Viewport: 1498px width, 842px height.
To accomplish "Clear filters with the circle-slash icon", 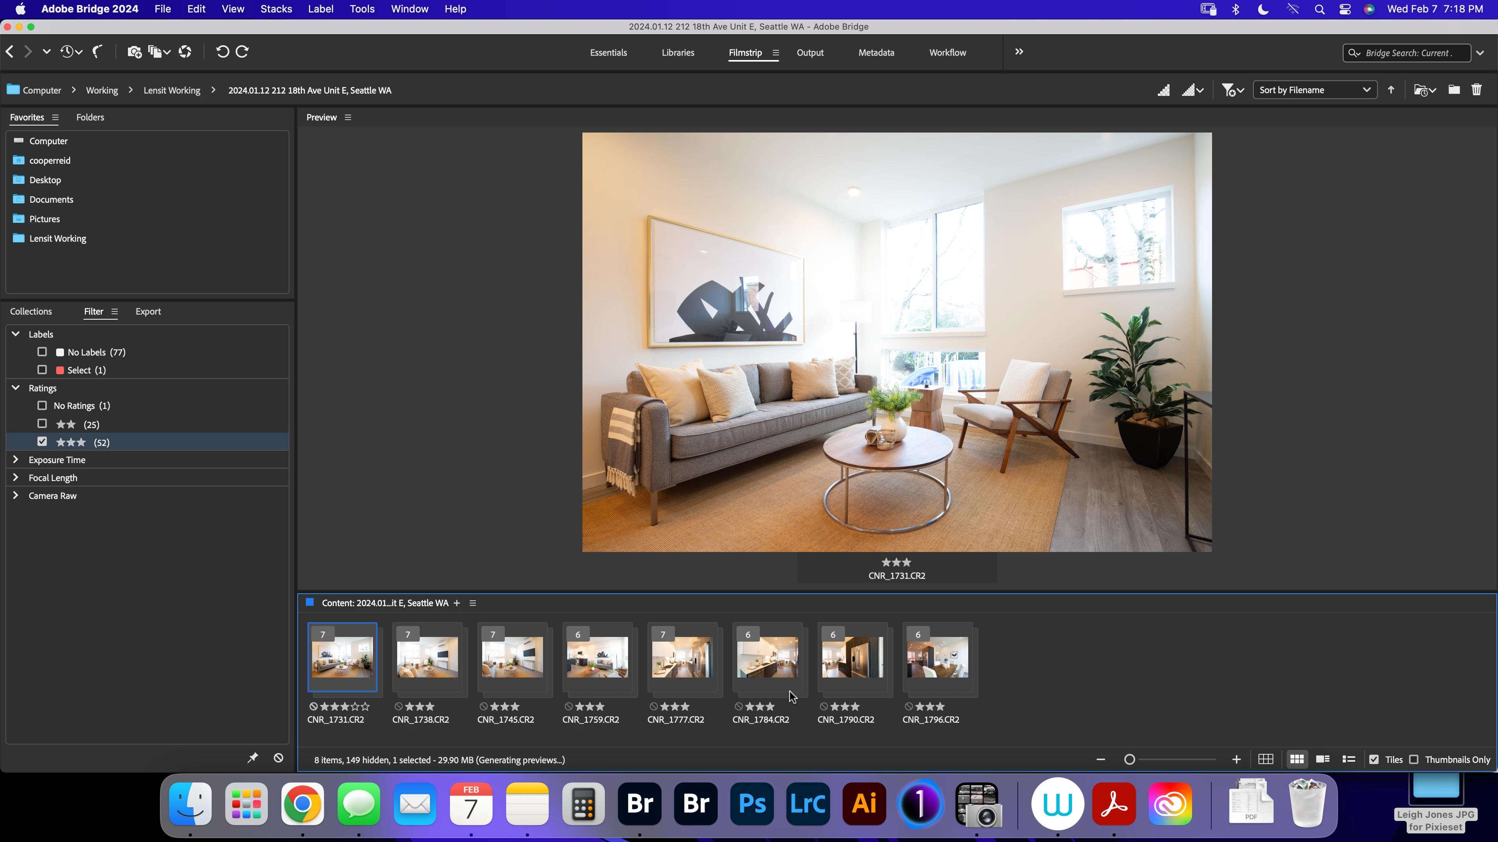I will (x=279, y=758).
